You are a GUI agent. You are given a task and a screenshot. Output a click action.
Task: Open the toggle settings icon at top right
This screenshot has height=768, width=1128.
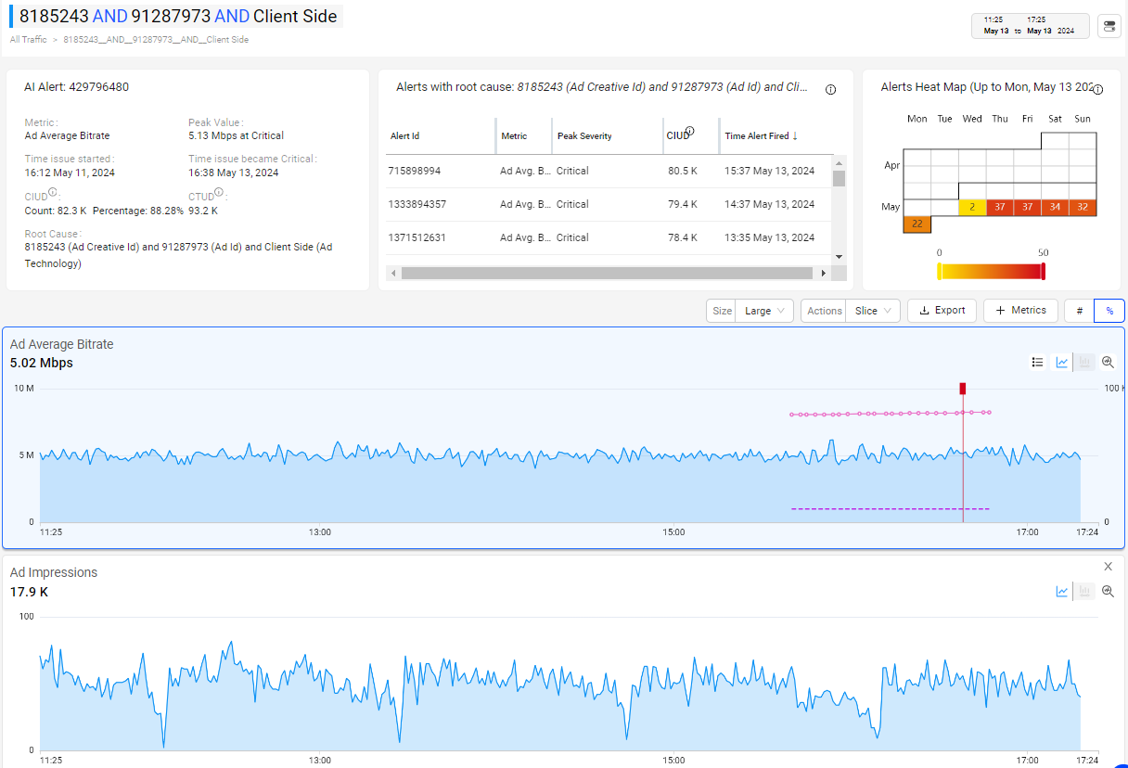pos(1109,26)
